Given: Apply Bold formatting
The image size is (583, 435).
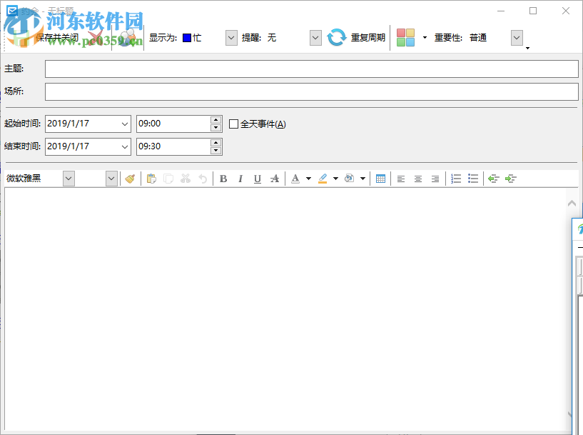Looking at the screenshot, I should 223,179.
